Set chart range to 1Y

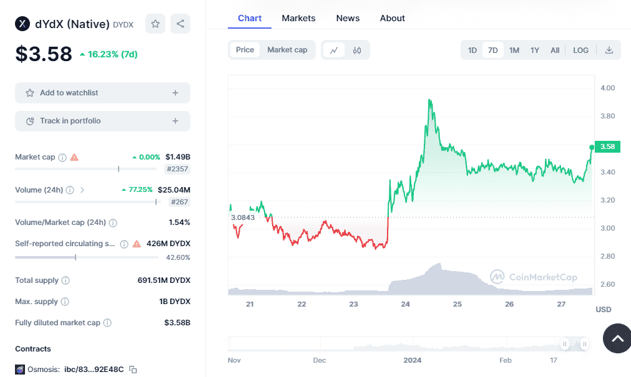pyautogui.click(x=535, y=50)
